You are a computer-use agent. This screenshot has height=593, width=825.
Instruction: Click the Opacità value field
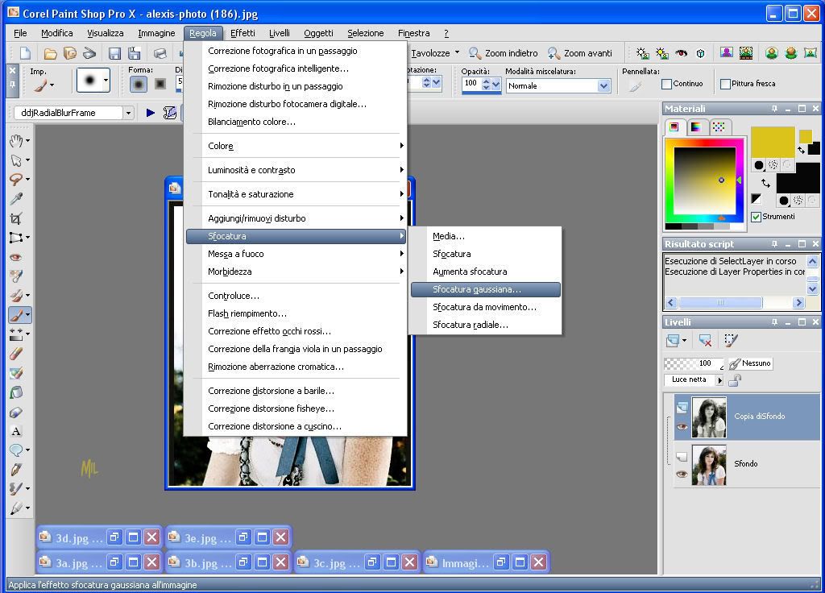tap(471, 83)
